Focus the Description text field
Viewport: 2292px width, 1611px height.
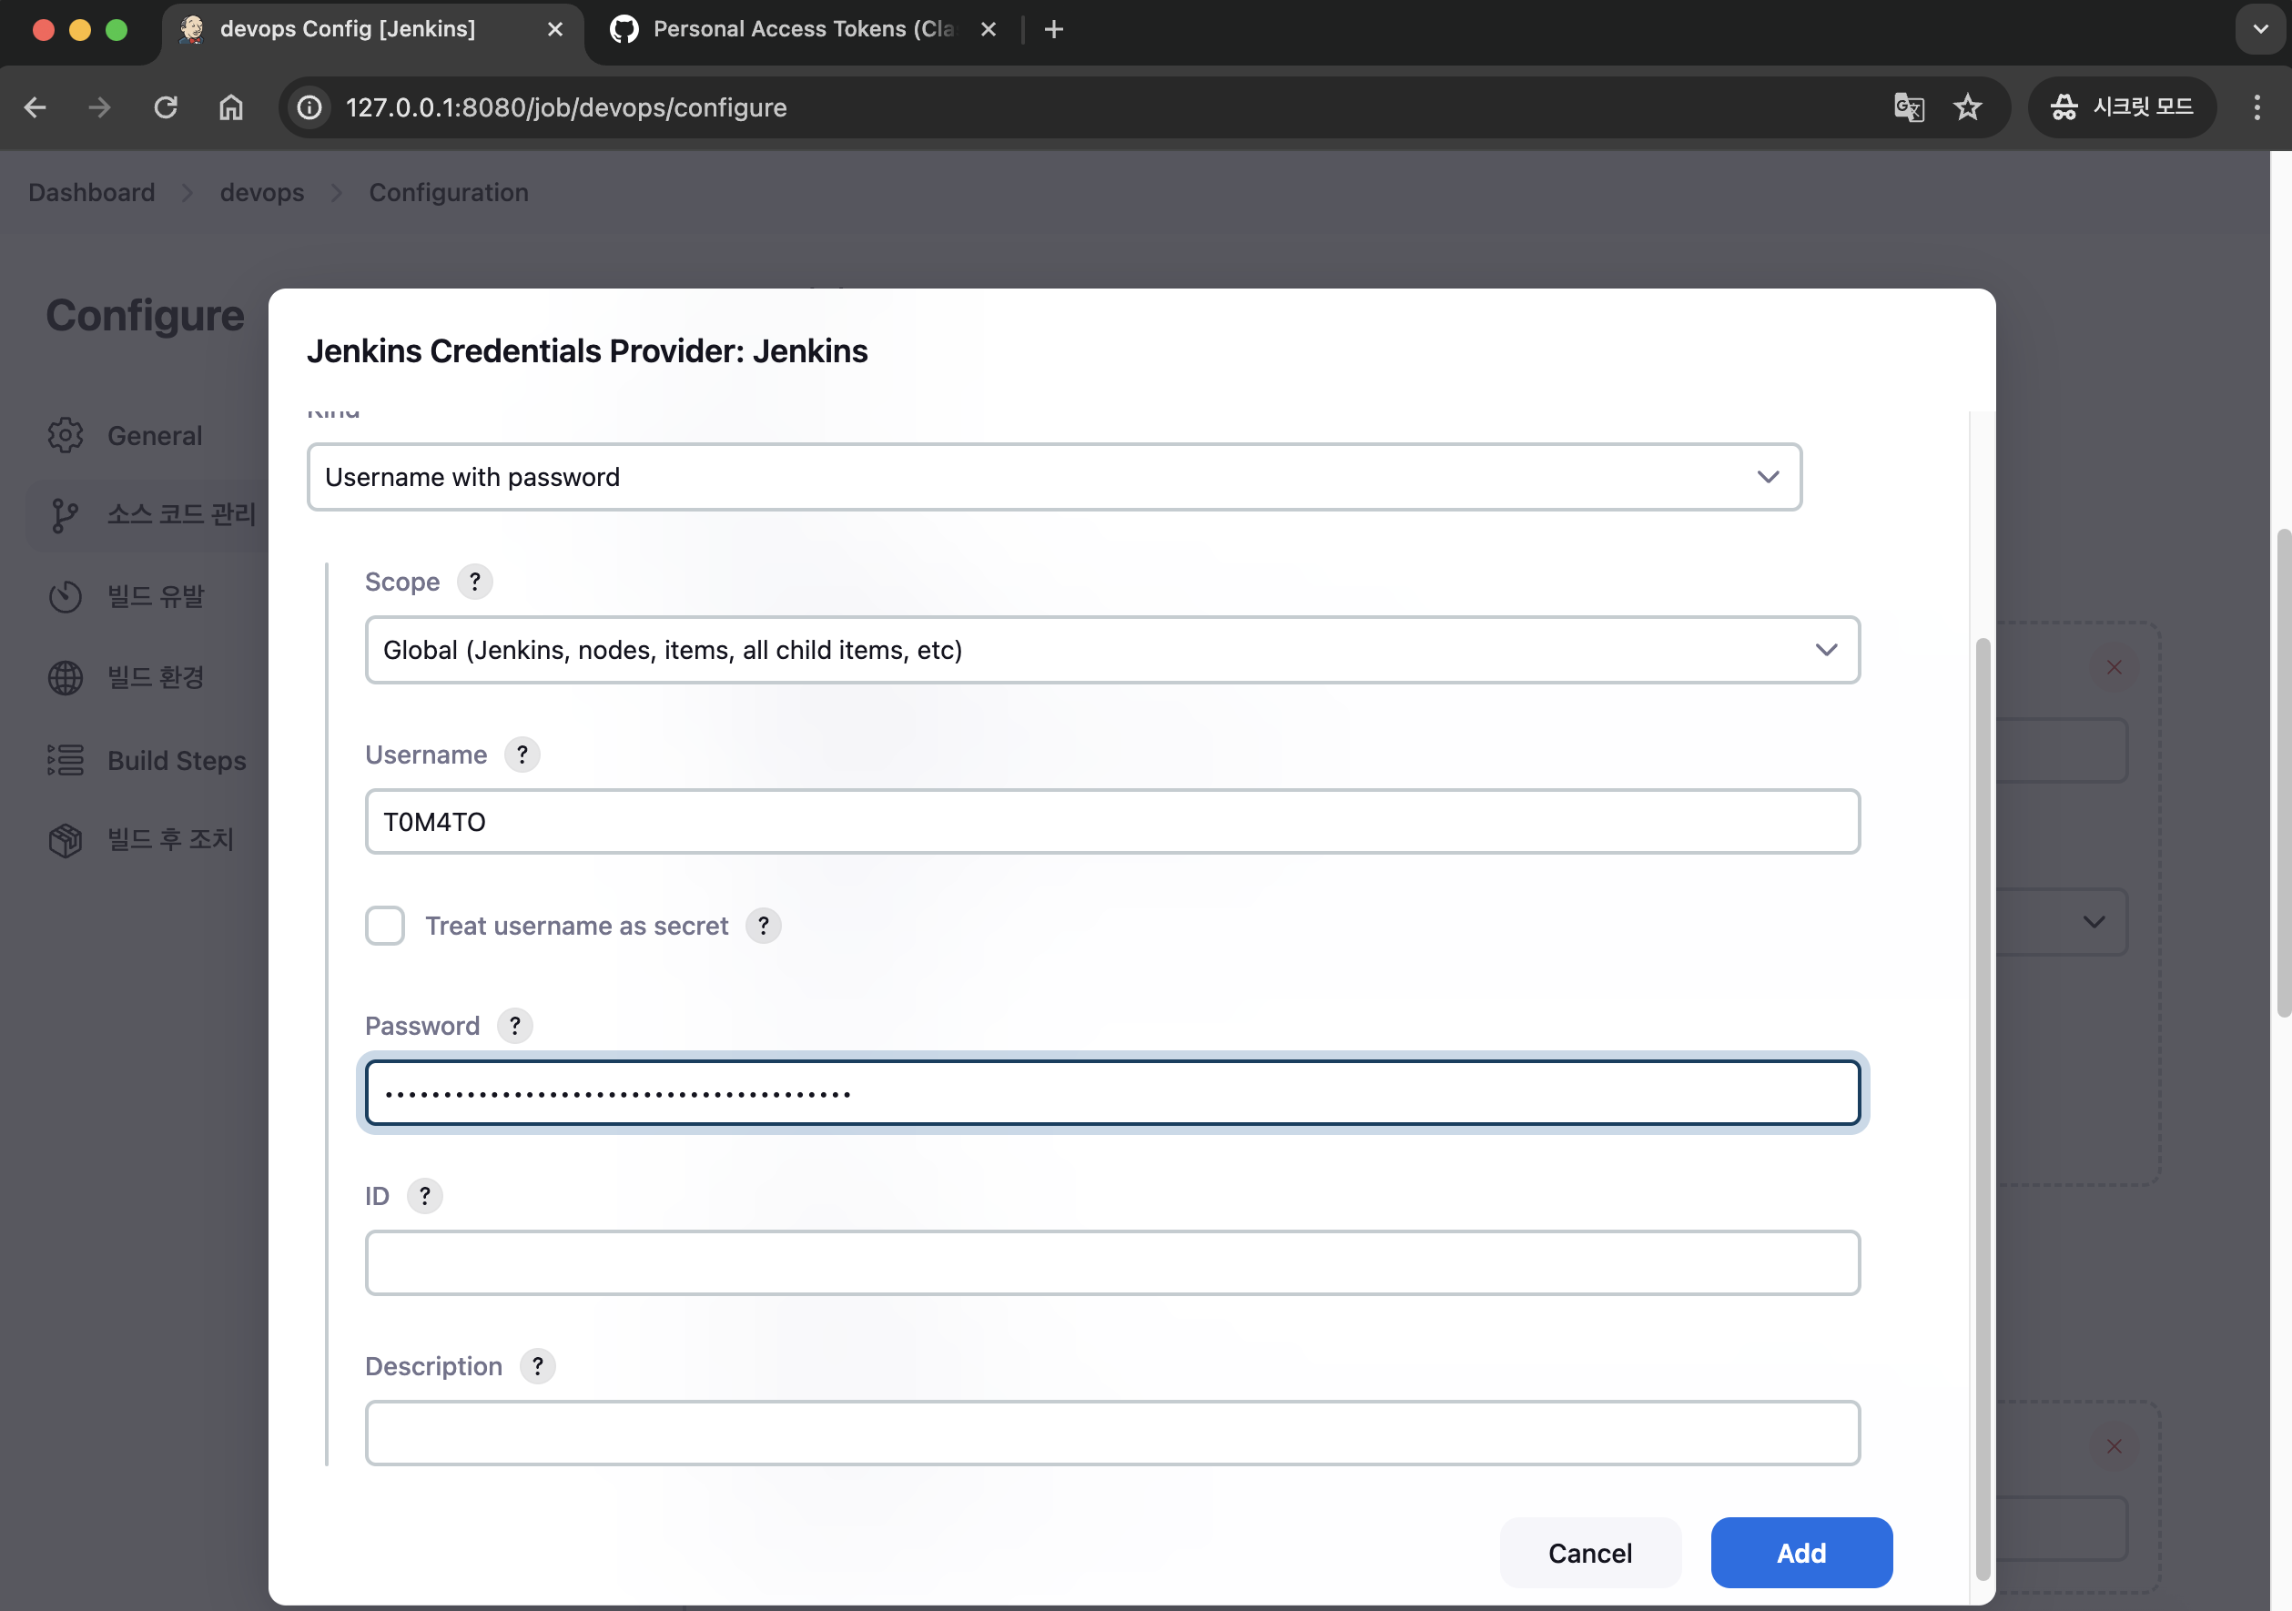(1111, 1433)
